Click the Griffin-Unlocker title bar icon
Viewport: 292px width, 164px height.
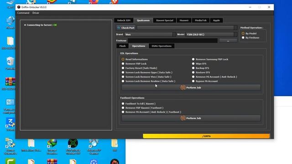point(19,7)
